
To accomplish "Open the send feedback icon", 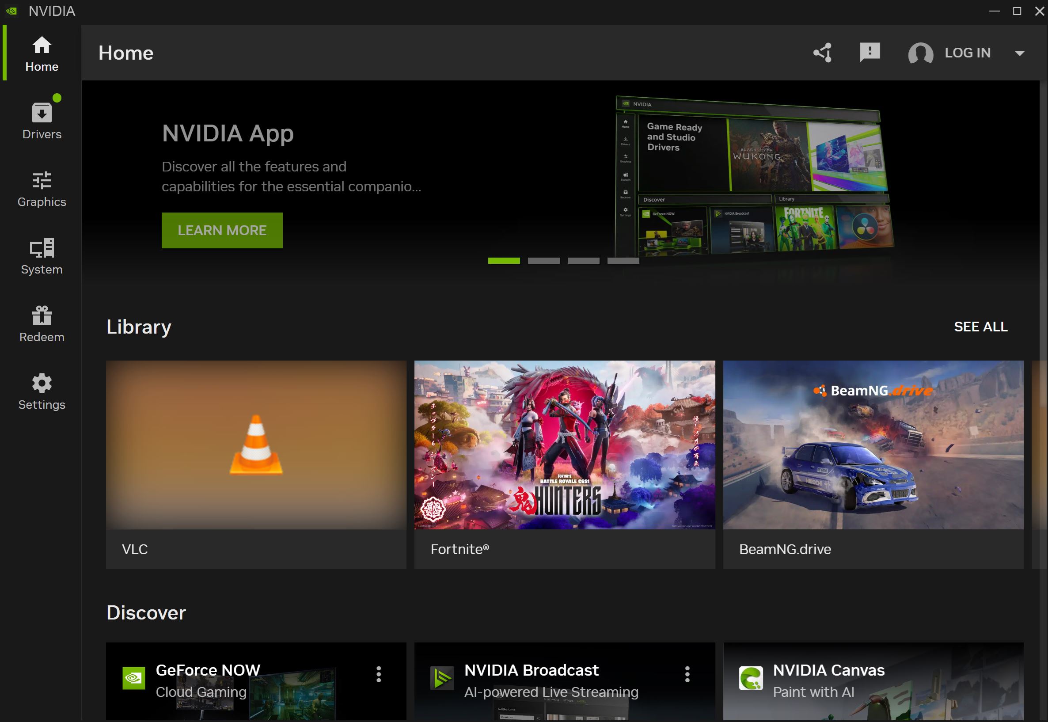I will [x=870, y=53].
